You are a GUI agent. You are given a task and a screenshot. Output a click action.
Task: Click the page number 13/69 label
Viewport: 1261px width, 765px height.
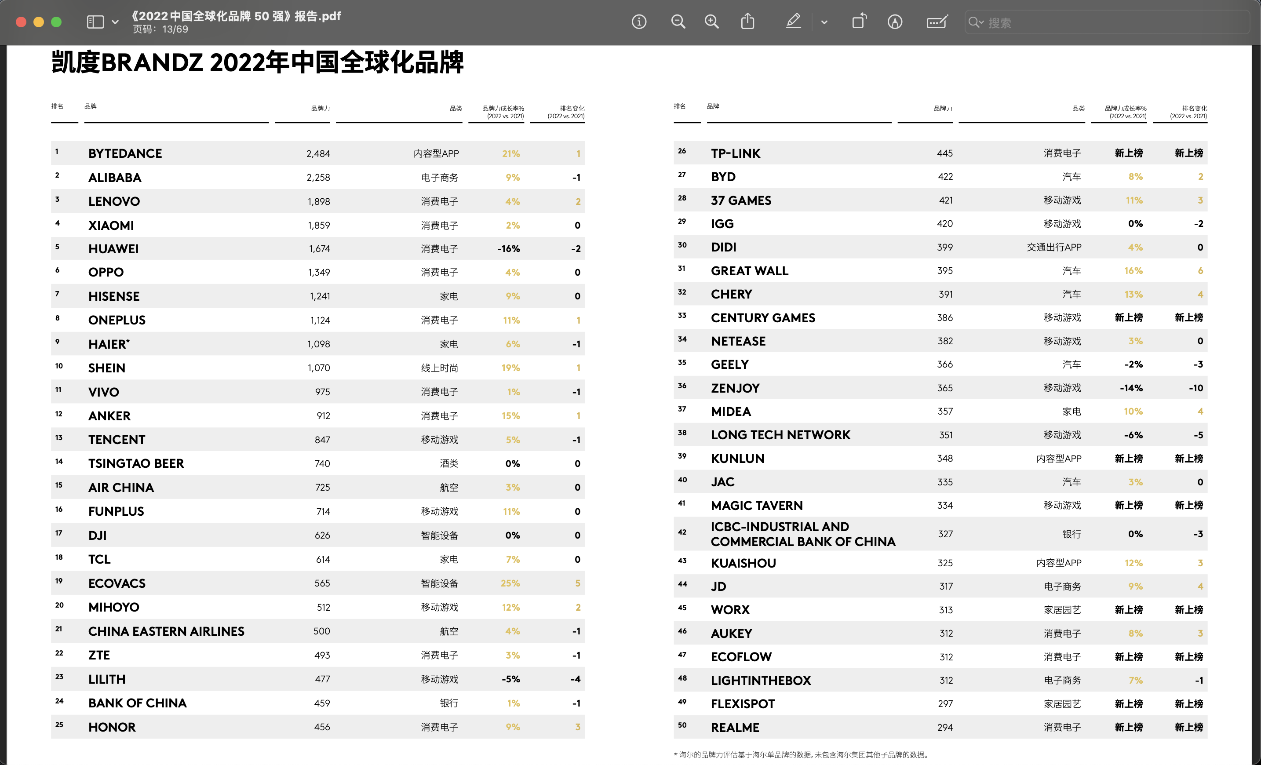160,29
